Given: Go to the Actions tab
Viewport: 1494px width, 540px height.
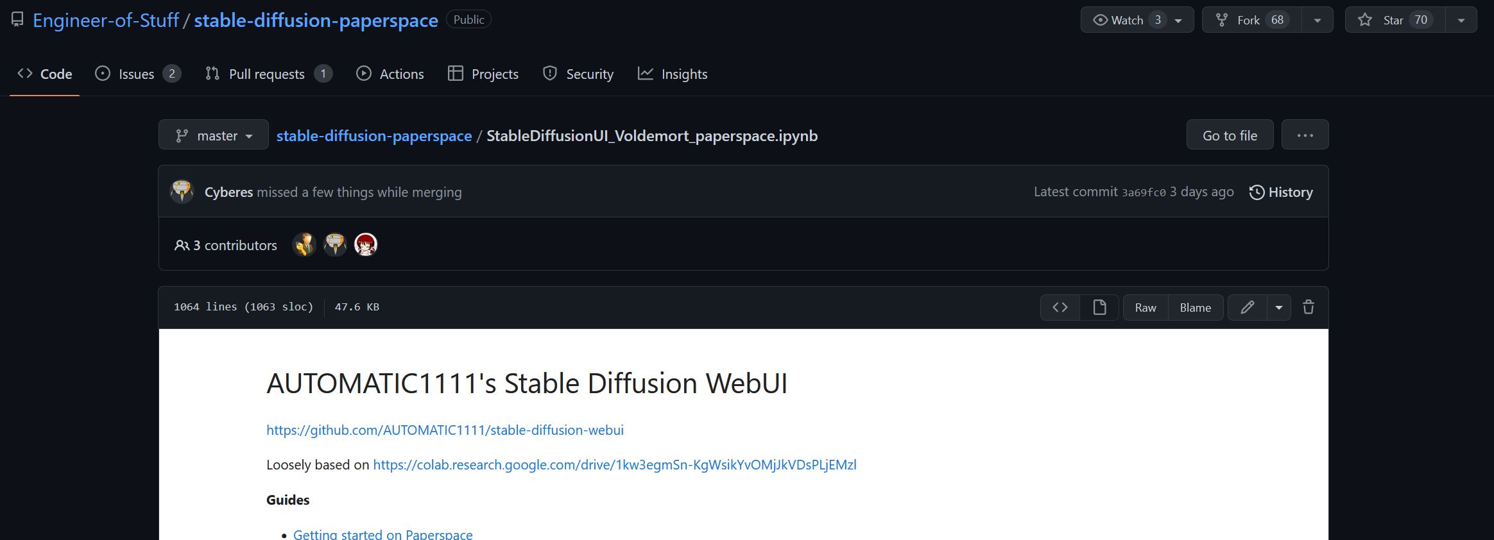Looking at the screenshot, I should coord(390,74).
